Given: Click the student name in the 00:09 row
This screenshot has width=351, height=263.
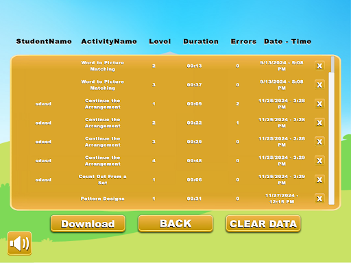Looking at the screenshot, I should pyautogui.click(x=43, y=104).
